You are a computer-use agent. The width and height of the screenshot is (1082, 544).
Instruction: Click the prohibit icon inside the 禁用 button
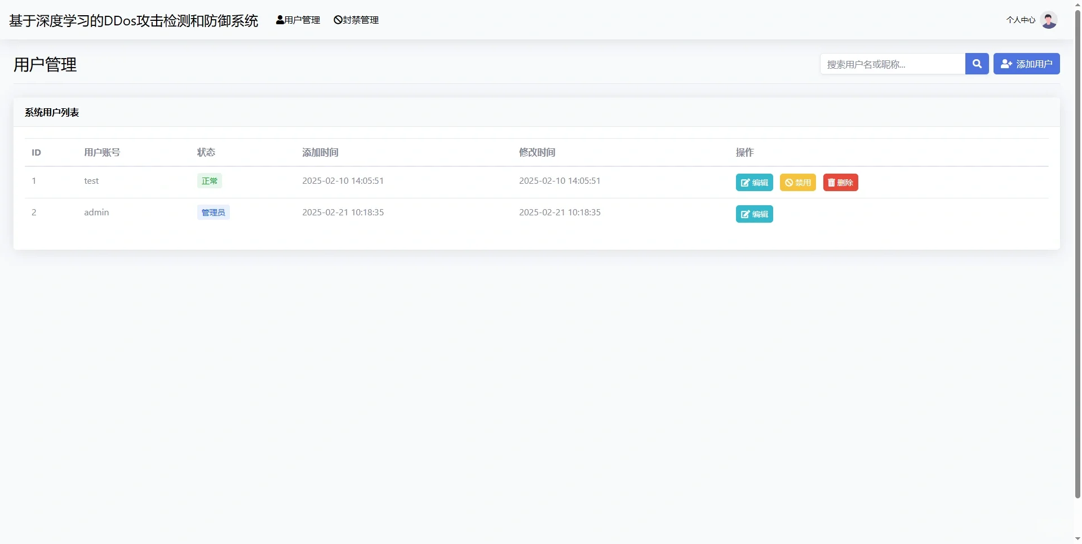[x=788, y=182]
